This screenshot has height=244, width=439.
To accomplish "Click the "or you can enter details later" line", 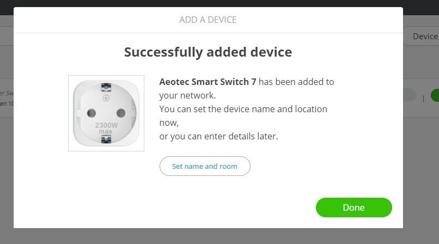I will point(218,136).
